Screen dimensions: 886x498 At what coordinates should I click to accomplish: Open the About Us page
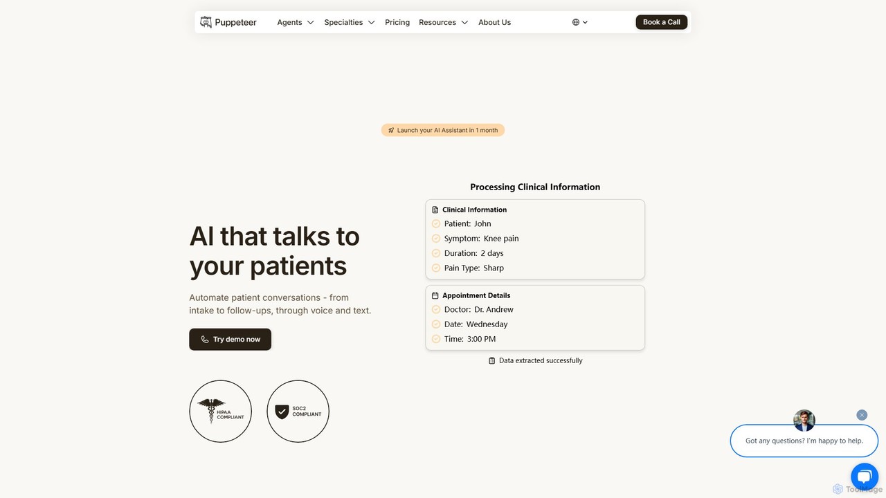[x=494, y=22]
